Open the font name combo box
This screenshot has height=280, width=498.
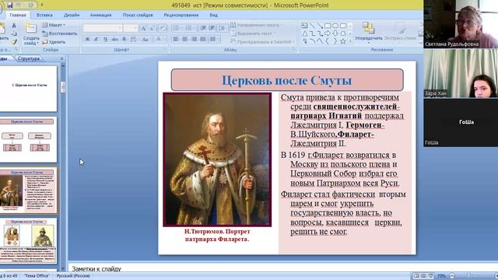(x=102, y=28)
